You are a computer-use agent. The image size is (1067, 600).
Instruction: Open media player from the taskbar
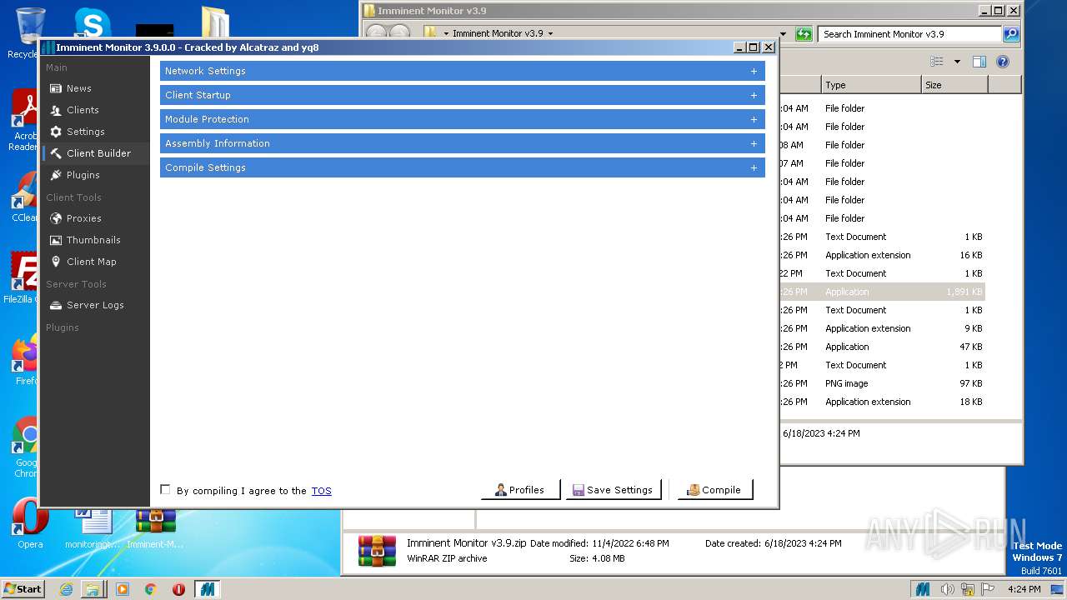click(x=123, y=589)
